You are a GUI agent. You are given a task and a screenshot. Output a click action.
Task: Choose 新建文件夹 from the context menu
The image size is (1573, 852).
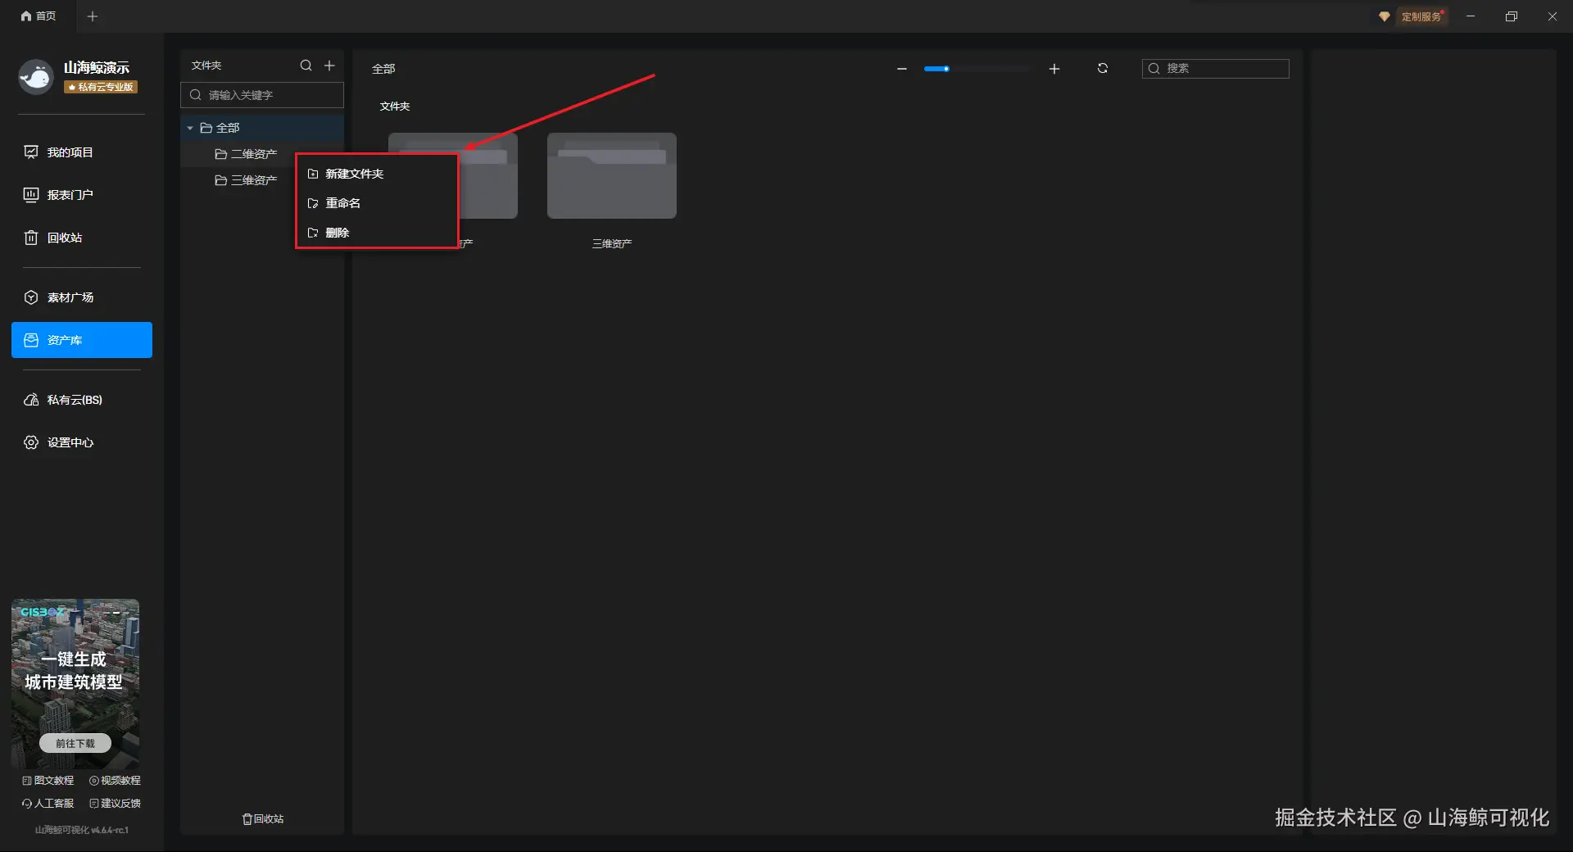(376, 174)
